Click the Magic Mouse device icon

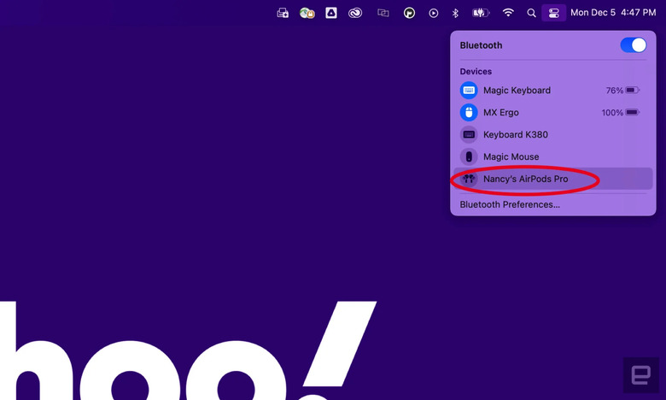[469, 157]
